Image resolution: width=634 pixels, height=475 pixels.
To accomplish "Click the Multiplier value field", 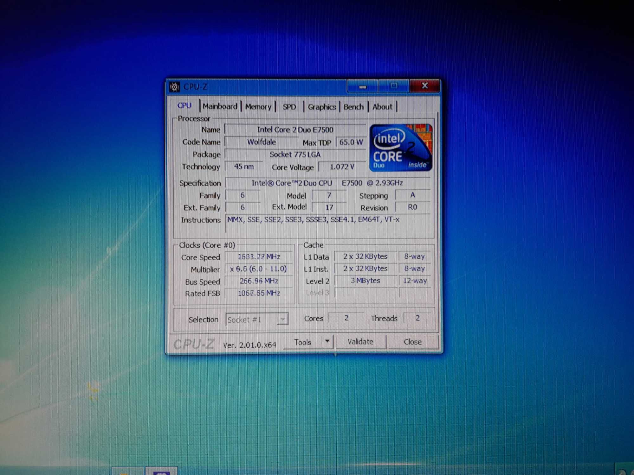I will [259, 269].
